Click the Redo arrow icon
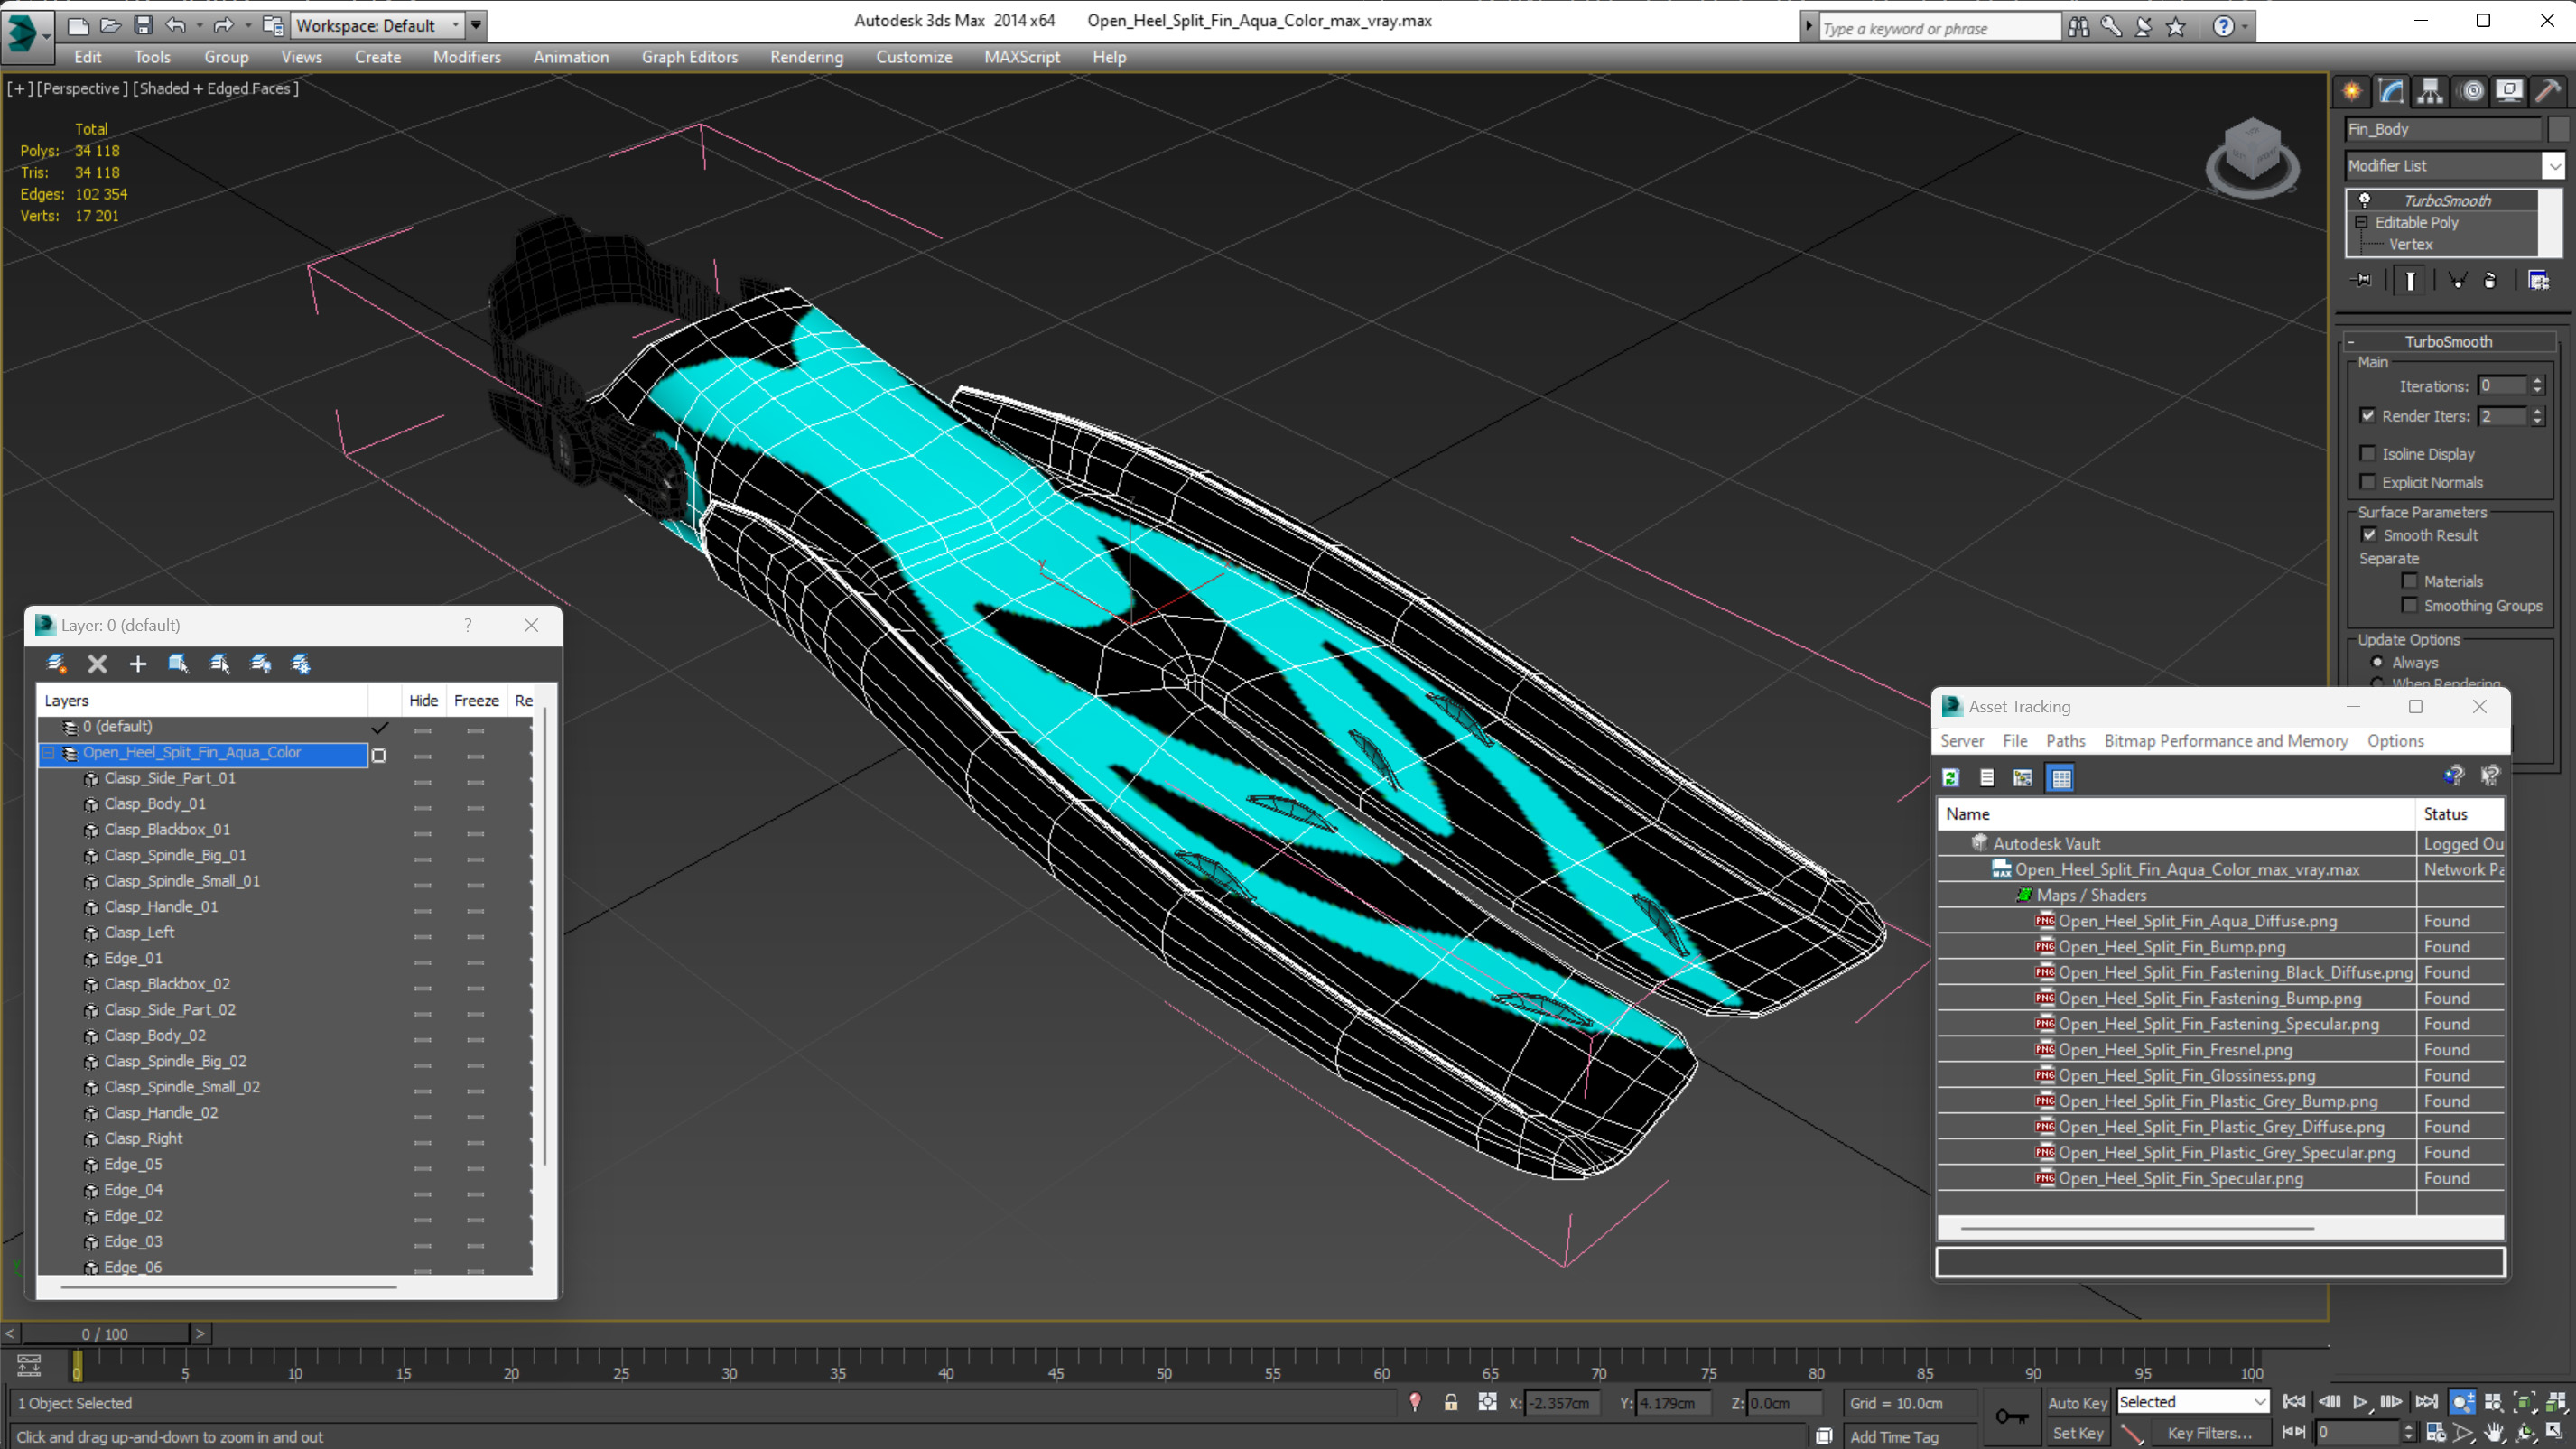2576x1449 pixels. coord(223,25)
